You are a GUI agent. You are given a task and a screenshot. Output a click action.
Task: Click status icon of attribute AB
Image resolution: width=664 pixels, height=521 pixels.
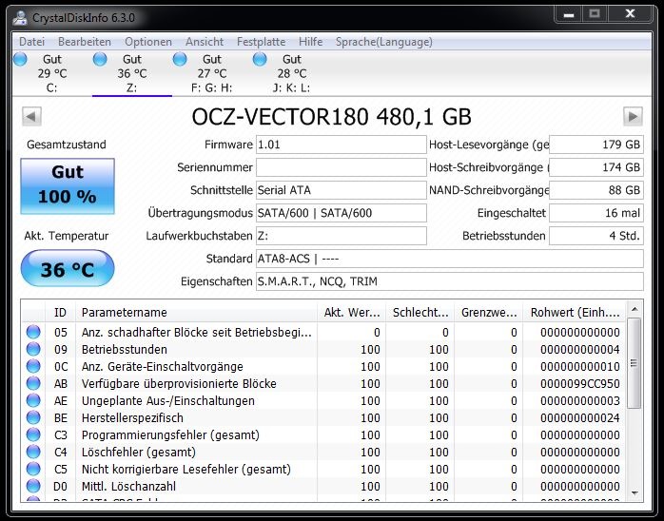click(x=33, y=383)
